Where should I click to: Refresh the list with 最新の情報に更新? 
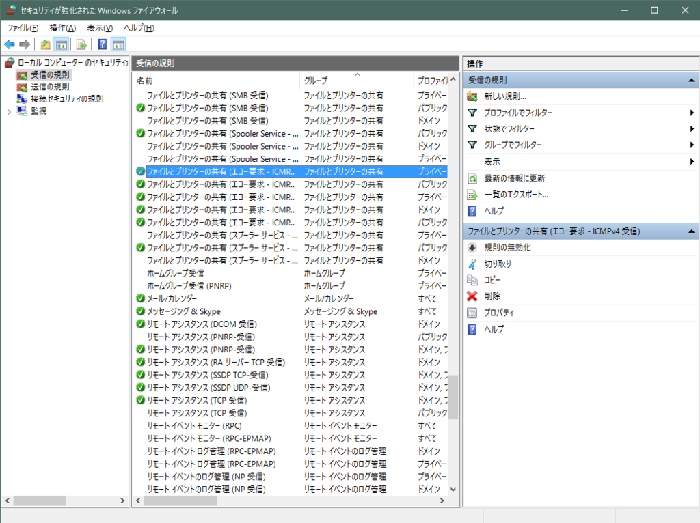(x=514, y=178)
